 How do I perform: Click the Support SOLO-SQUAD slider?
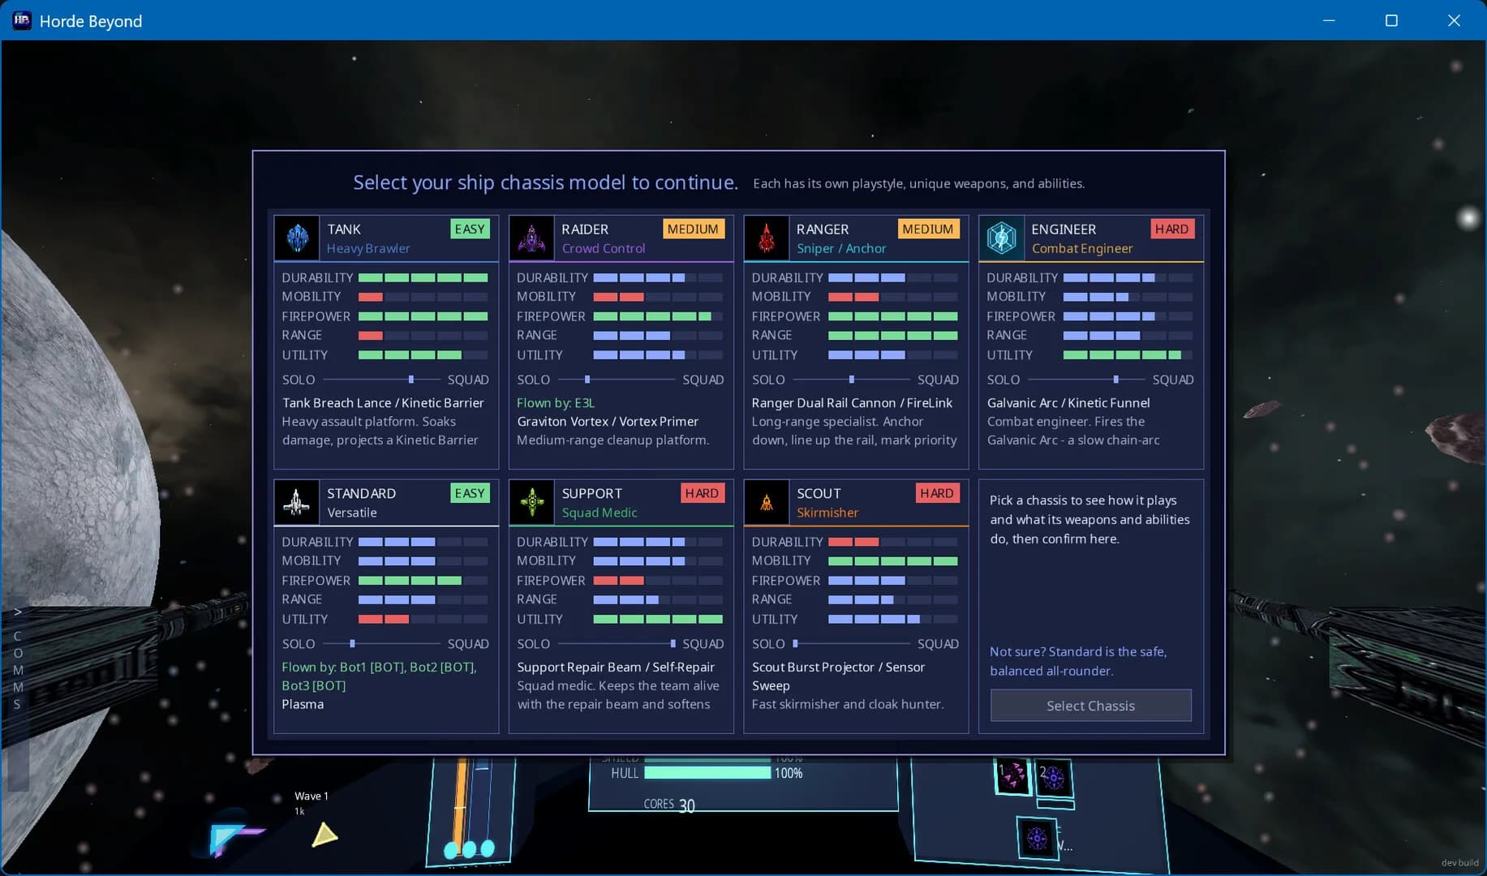point(617,644)
